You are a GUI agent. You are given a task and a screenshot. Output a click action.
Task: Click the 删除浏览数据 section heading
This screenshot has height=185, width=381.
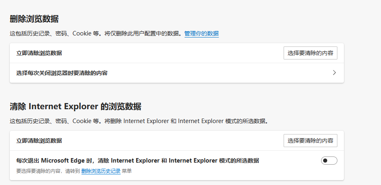pyautogui.click(x=34, y=19)
